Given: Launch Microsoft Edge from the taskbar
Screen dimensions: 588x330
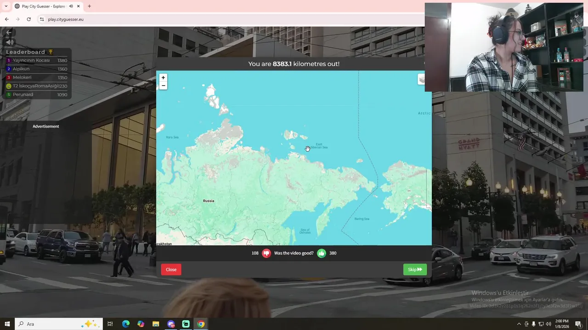Looking at the screenshot, I should tap(125, 324).
